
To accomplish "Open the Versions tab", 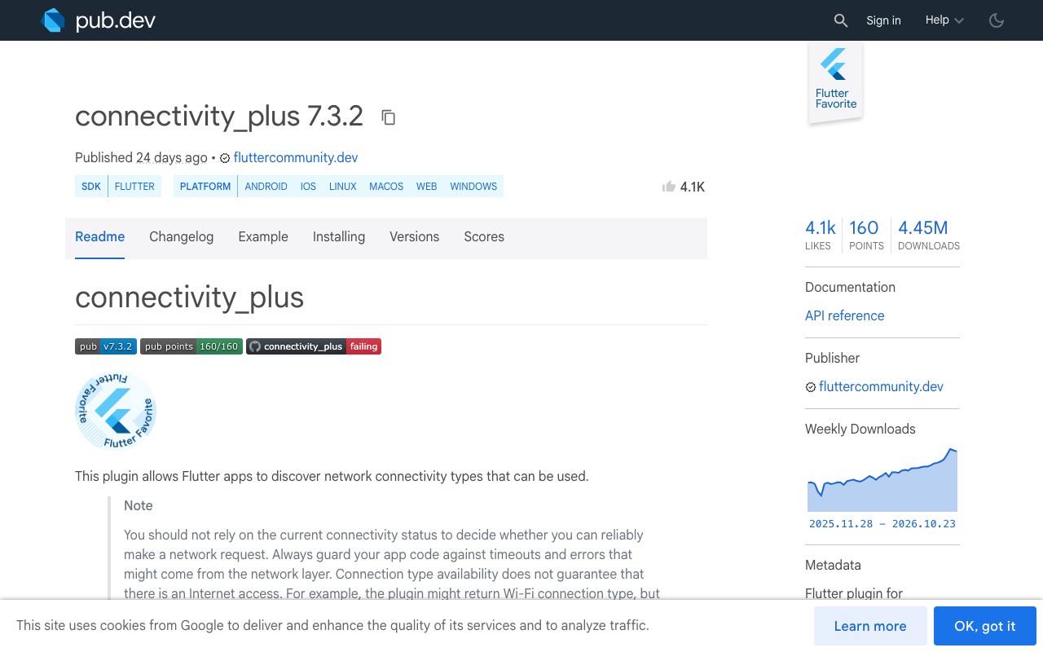I will [415, 237].
